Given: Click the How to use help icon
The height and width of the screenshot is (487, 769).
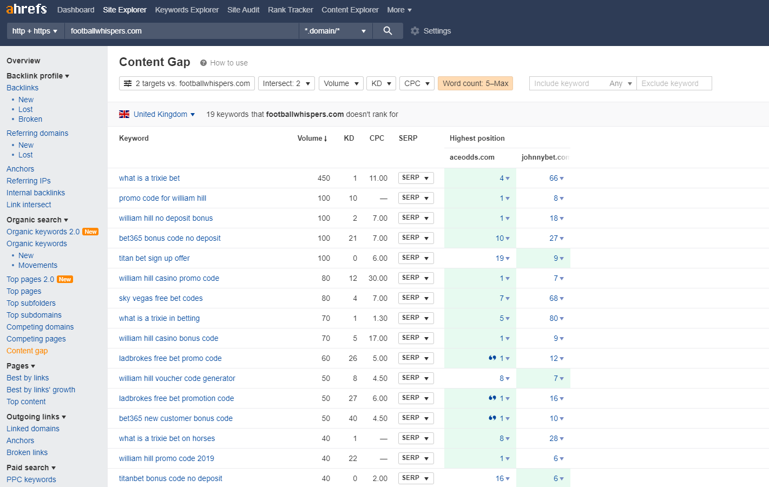Looking at the screenshot, I should 203,63.
